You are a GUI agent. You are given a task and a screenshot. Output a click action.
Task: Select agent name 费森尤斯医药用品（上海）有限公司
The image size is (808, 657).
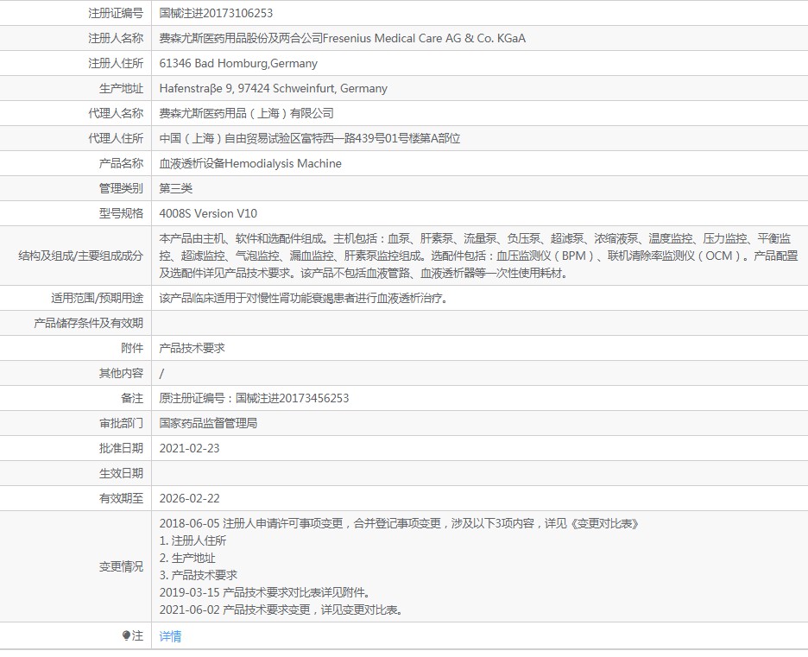(246, 113)
